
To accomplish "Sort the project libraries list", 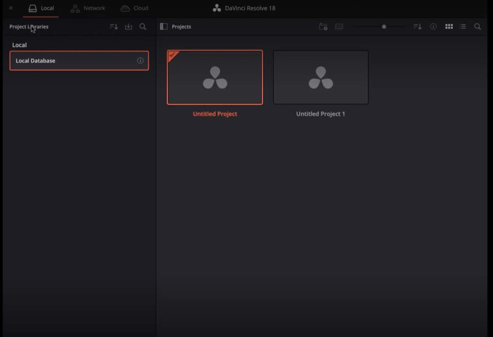I will click(x=113, y=27).
